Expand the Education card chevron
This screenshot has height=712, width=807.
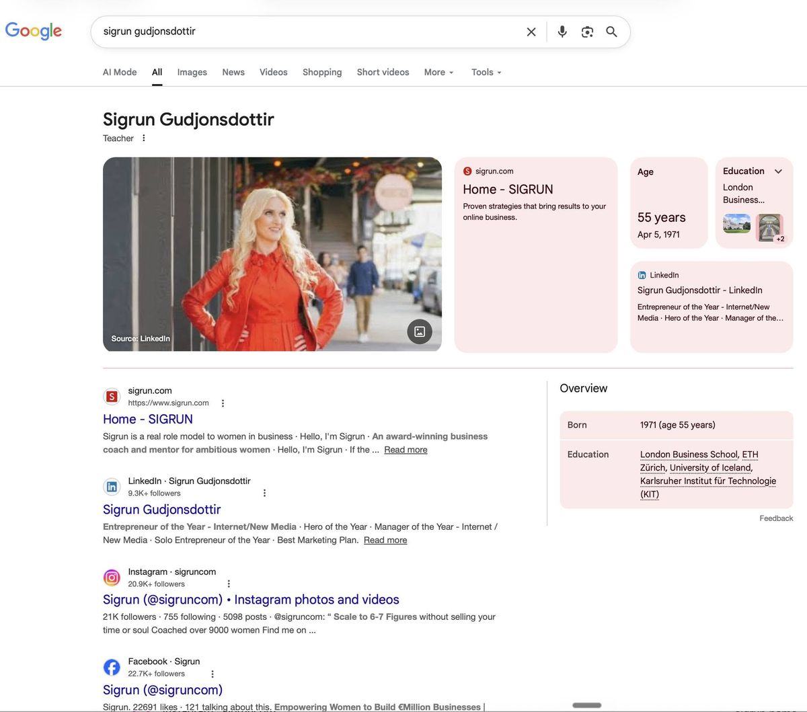coord(778,171)
